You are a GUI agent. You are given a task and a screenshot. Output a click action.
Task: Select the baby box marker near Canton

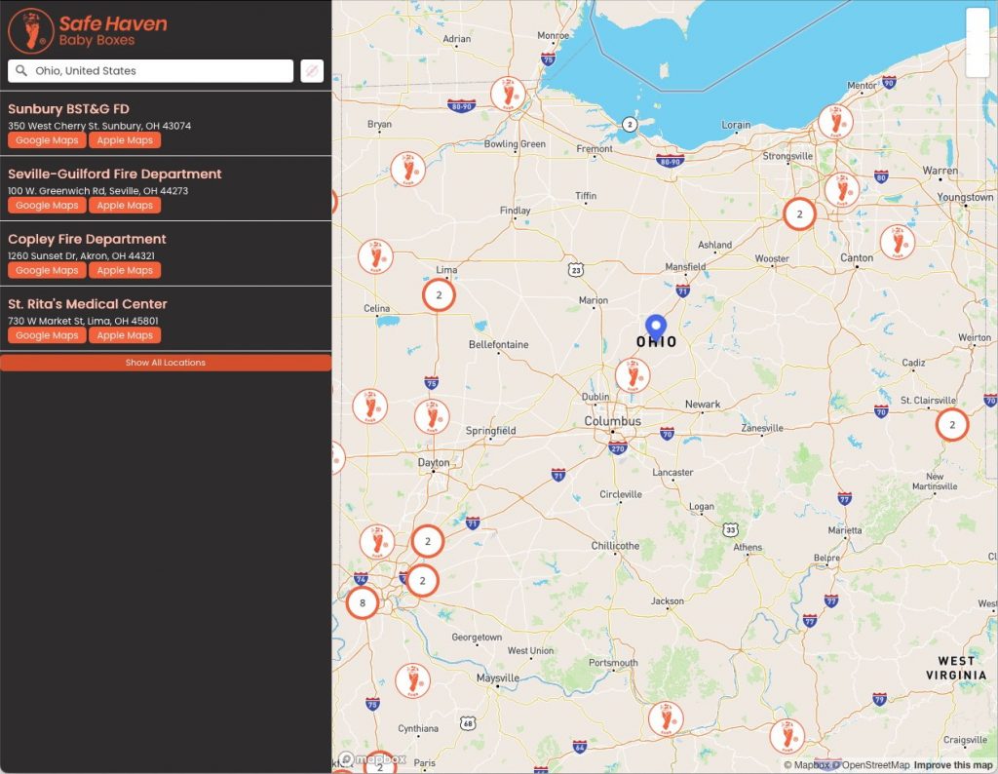(x=897, y=242)
